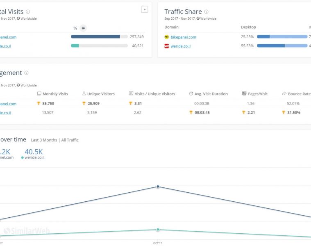The image size is (311, 246).
Task: Click the weride.co.il October data point
Action: (x=158, y=230)
